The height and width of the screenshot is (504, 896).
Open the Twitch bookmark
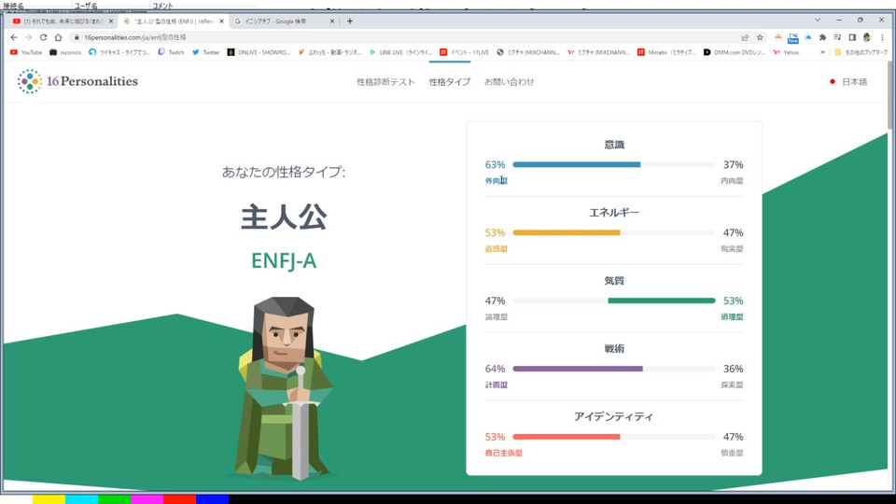[171, 52]
